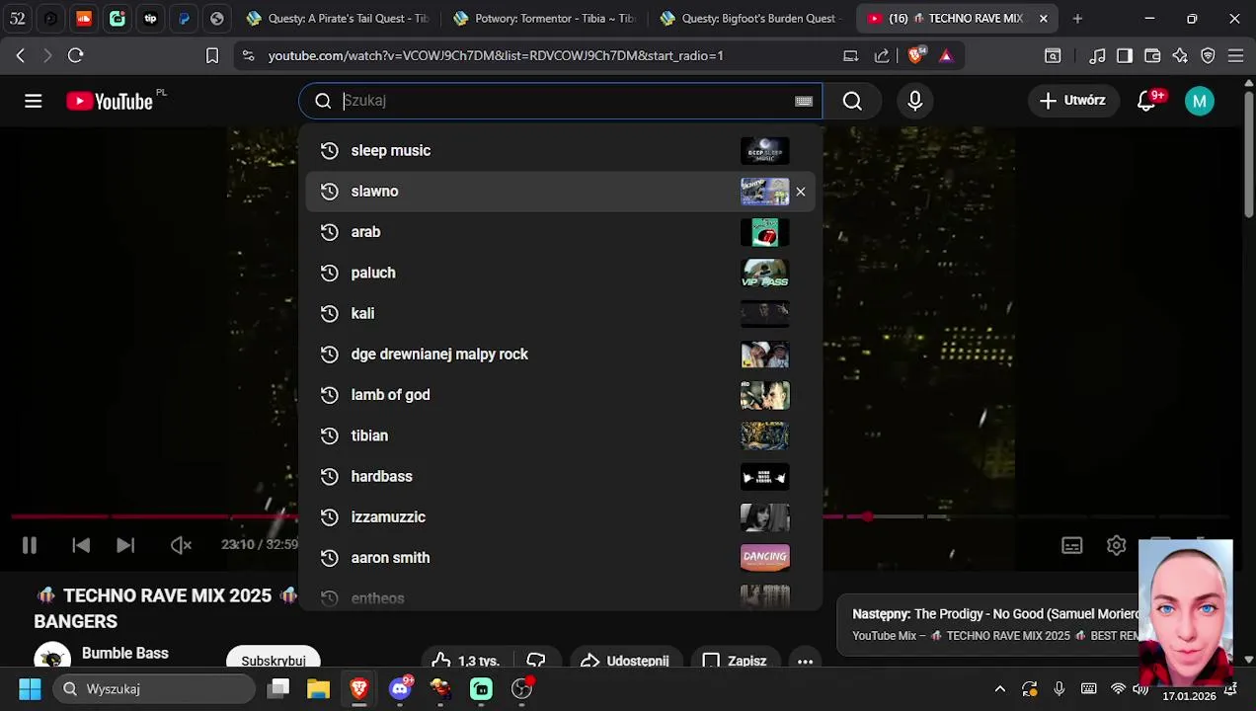The image size is (1256, 711).
Task: Pick 'dge drewnianej malpy rock' suggestion
Action: click(561, 355)
